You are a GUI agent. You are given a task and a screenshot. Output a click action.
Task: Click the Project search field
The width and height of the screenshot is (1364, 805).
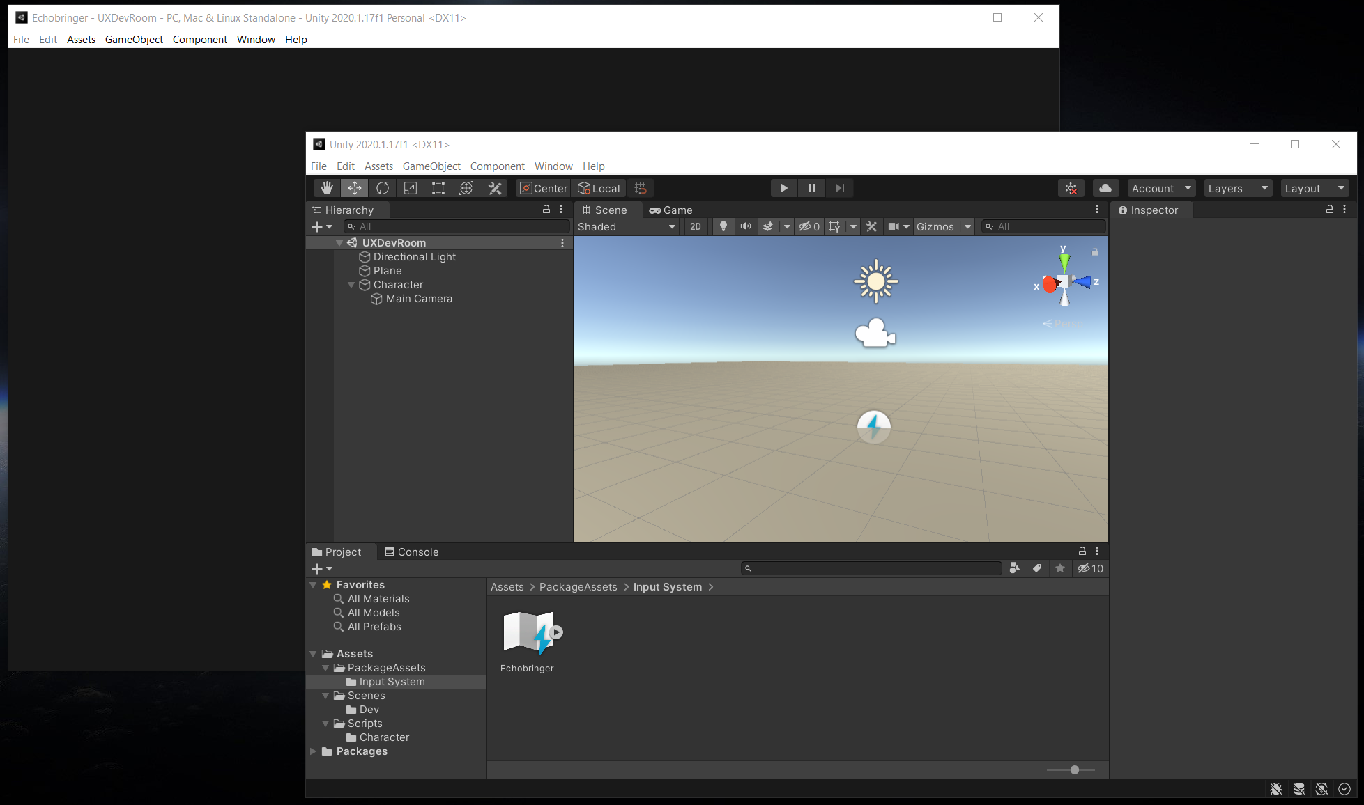pyautogui.click(x=871, y=568)
